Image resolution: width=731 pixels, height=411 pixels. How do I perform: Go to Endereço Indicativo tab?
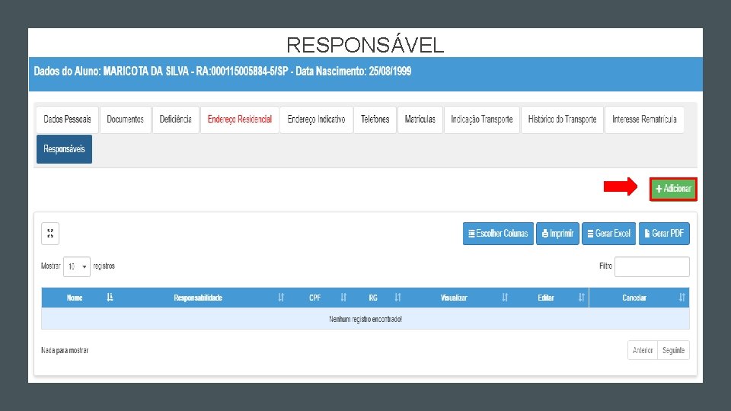click(316, 119)
